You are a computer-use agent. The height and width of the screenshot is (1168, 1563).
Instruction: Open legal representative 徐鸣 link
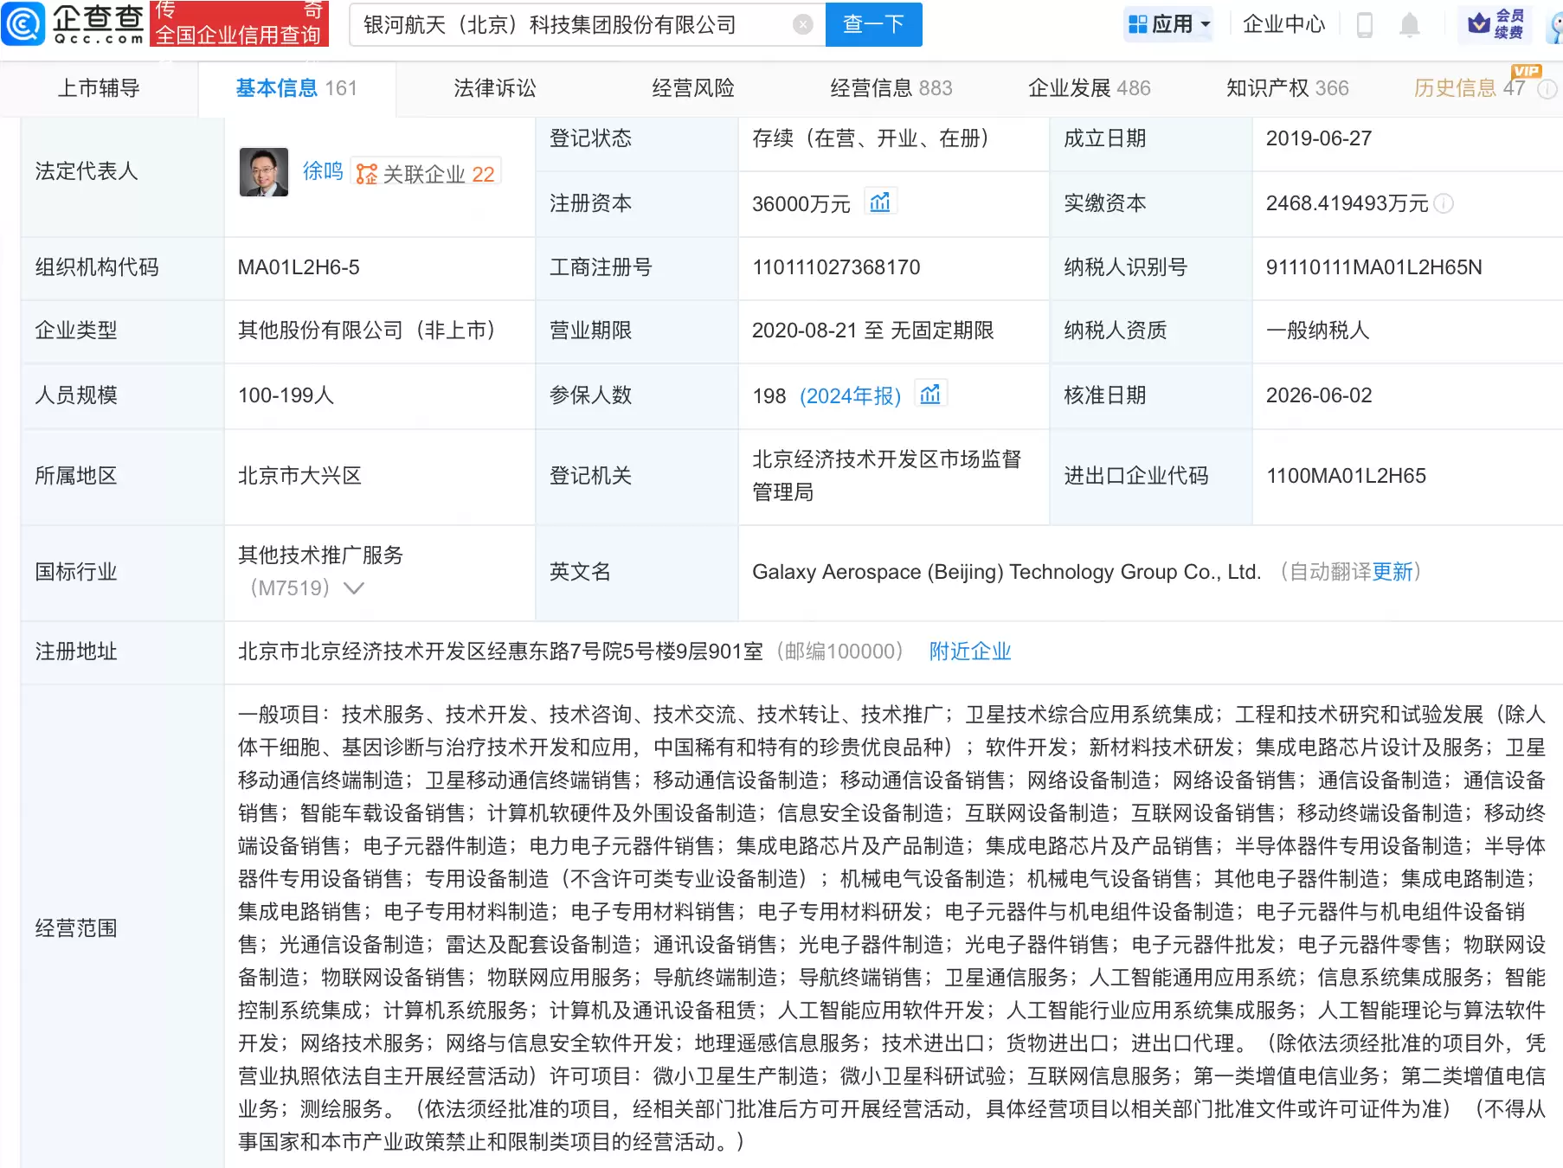[323, 171]
